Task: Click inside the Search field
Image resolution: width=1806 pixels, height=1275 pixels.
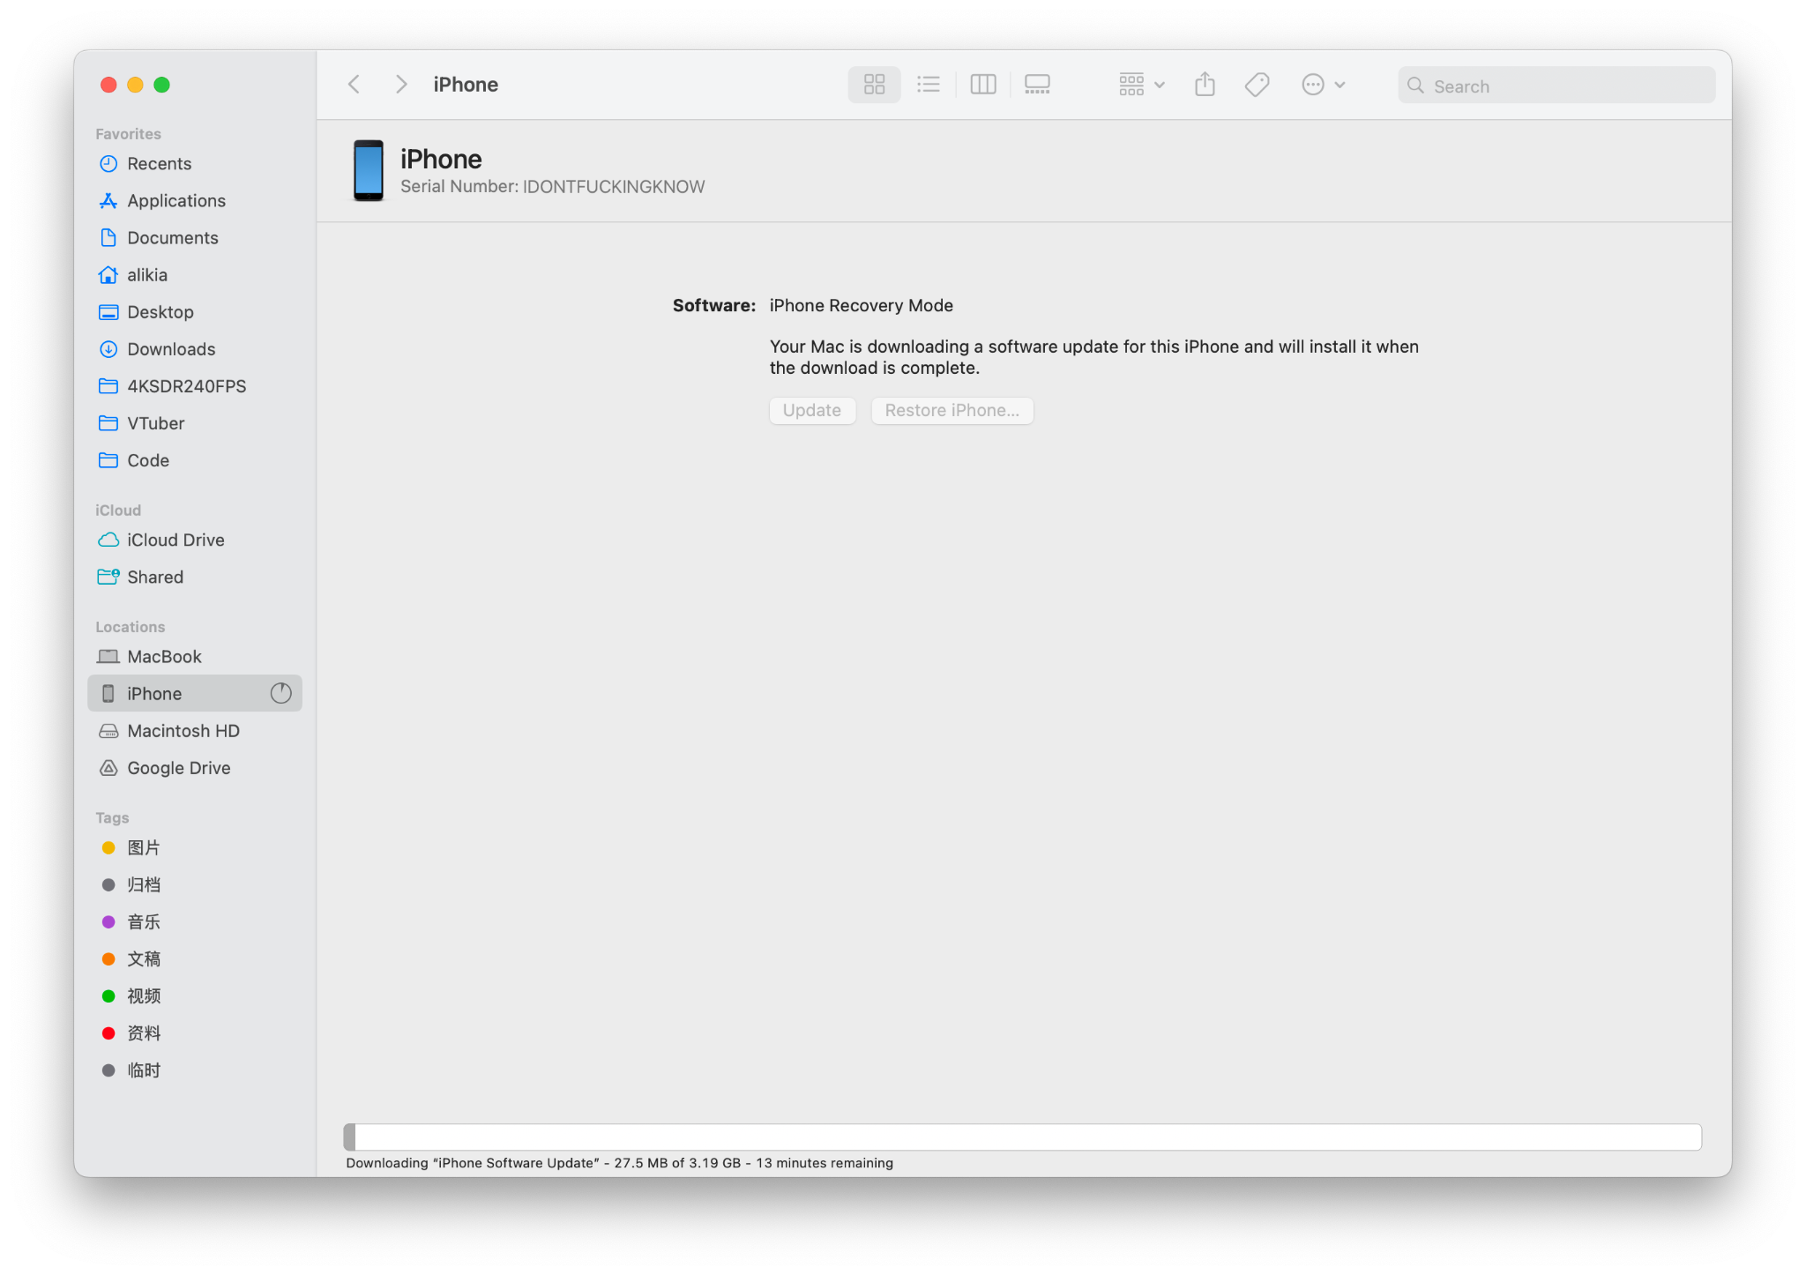Action: [1555, 85]
